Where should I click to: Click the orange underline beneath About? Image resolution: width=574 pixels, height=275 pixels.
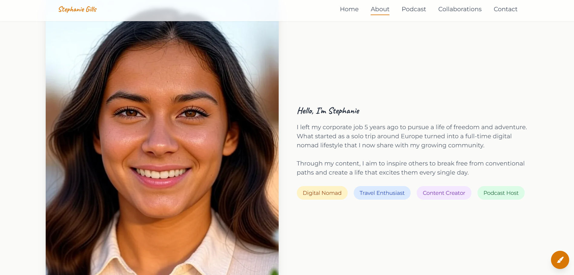pyautogui.click(x=380, y=15)
